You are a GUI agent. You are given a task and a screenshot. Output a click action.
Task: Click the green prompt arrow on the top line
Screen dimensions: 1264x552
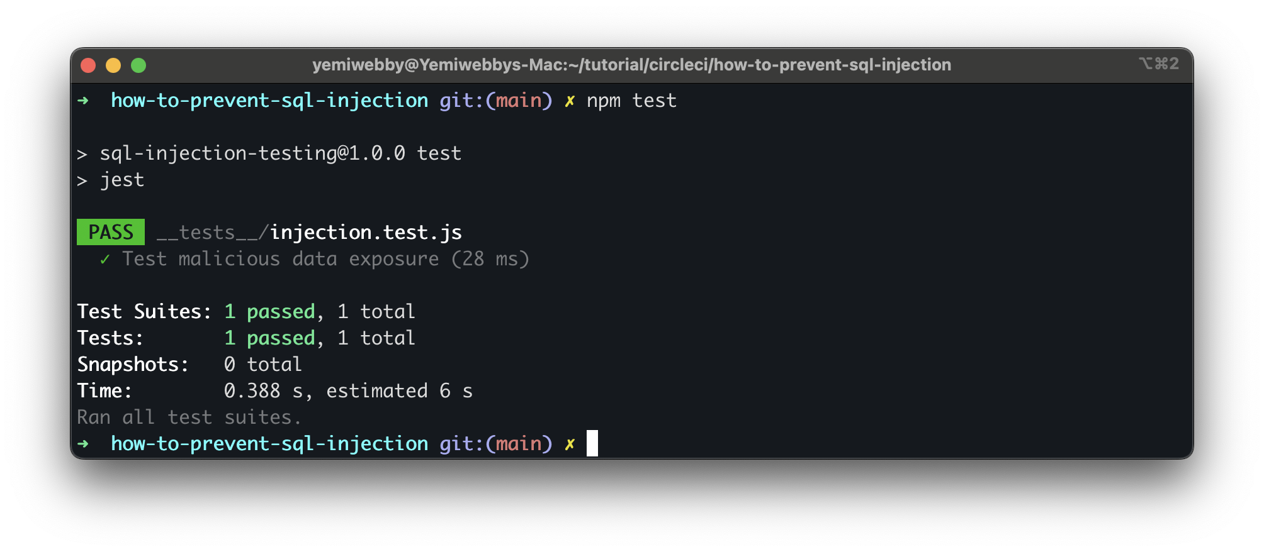point(84,100)
